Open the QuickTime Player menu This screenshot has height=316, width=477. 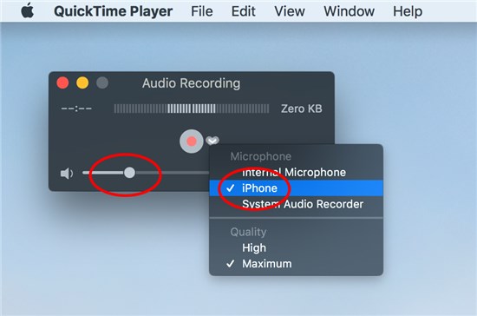pos(113,11)
